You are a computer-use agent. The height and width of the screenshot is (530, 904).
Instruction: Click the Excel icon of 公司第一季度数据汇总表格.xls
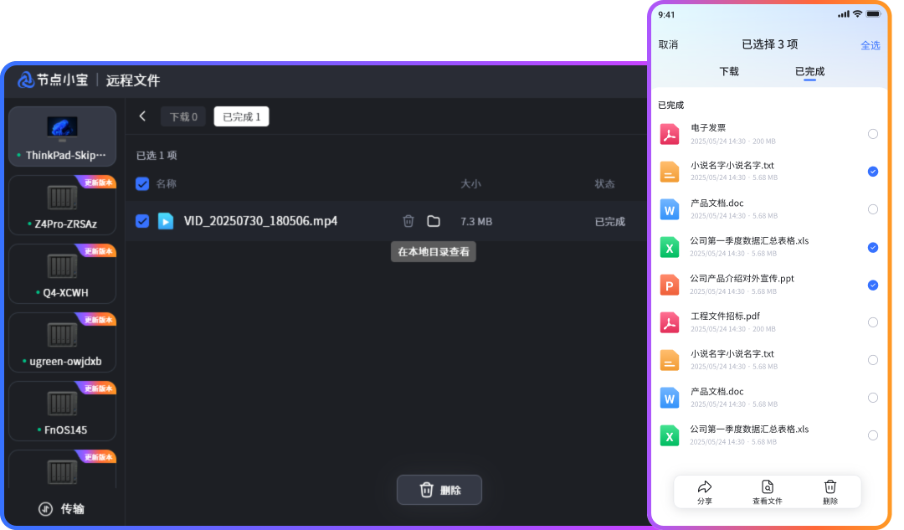[670, 247]
